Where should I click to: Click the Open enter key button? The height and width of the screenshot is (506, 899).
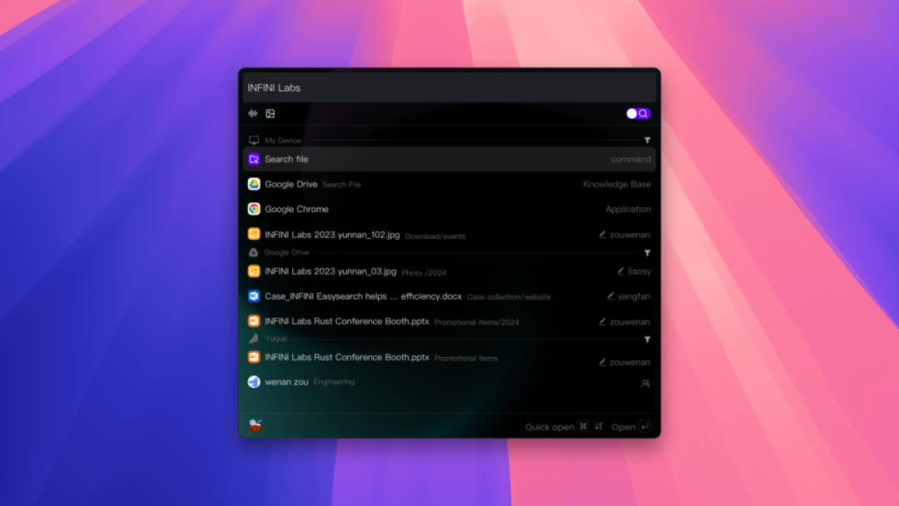(645, 426)
